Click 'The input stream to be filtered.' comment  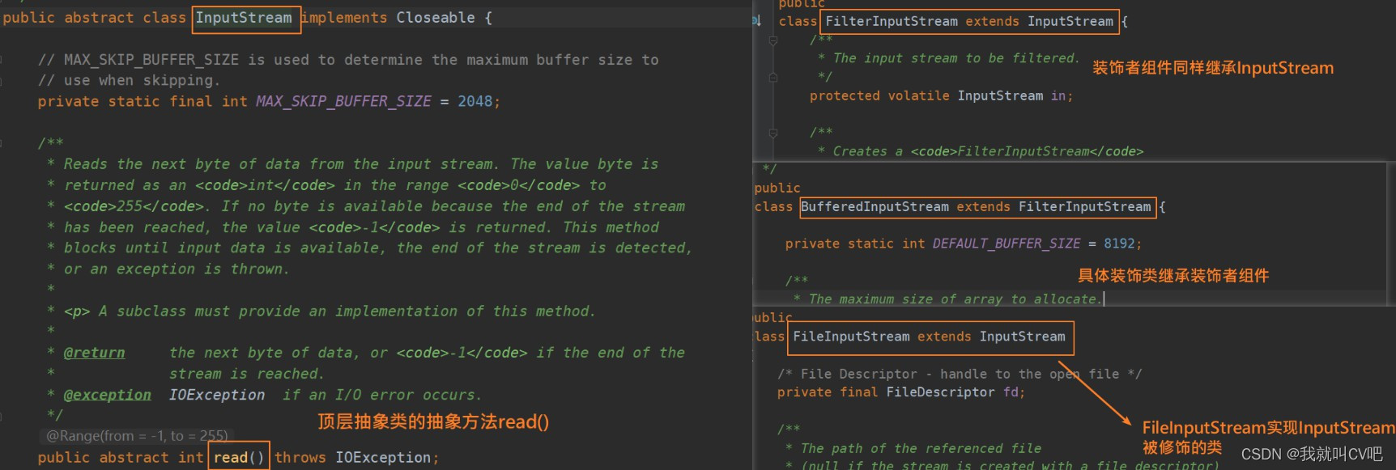point(956,58)
